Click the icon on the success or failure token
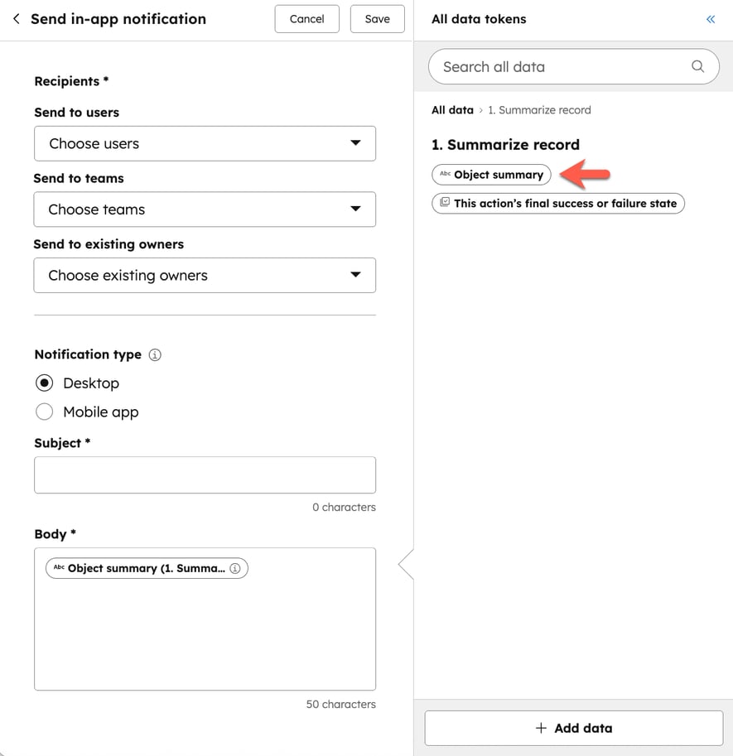 pyautogui.click(x=444, y=203)
